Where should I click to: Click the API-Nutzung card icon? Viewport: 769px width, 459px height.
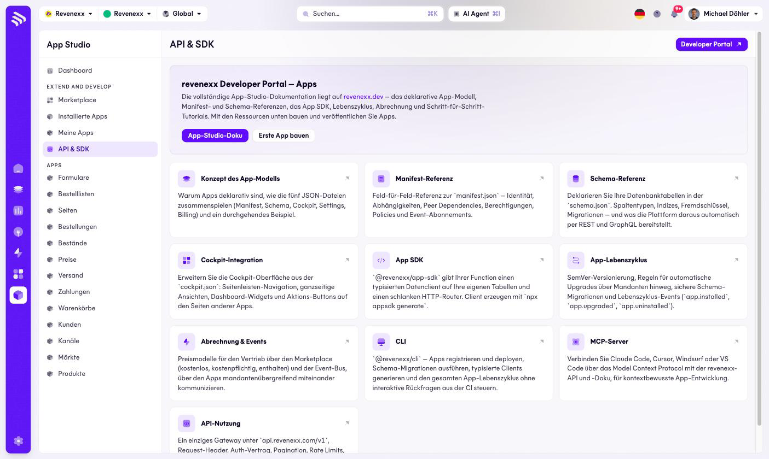pos(187,423)
